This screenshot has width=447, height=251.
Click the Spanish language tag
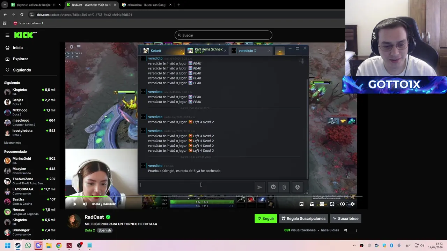click(104, 230)
